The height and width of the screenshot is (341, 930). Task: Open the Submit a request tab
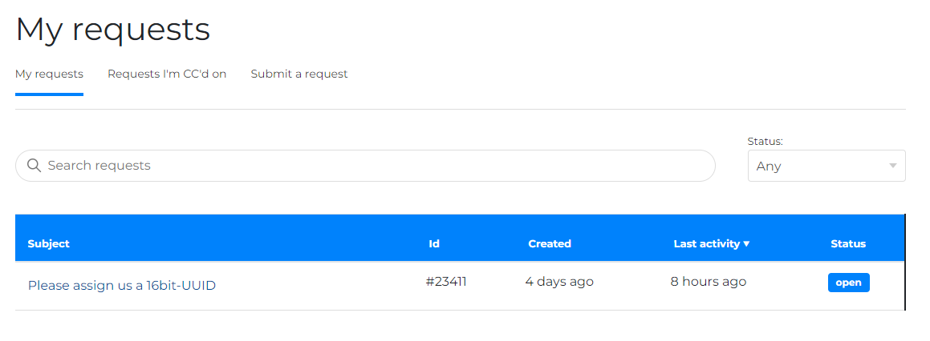[299, 74]
